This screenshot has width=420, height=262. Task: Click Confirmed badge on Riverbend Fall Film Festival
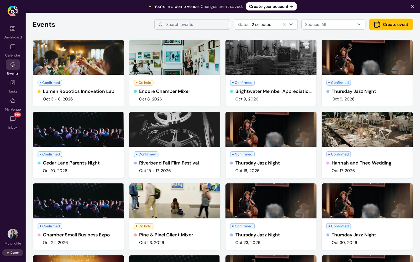click(x=146, y=155)
